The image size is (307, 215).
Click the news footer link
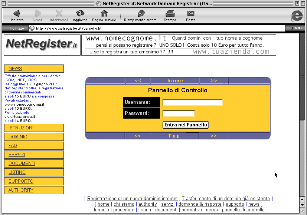click(x=254, y=204)
